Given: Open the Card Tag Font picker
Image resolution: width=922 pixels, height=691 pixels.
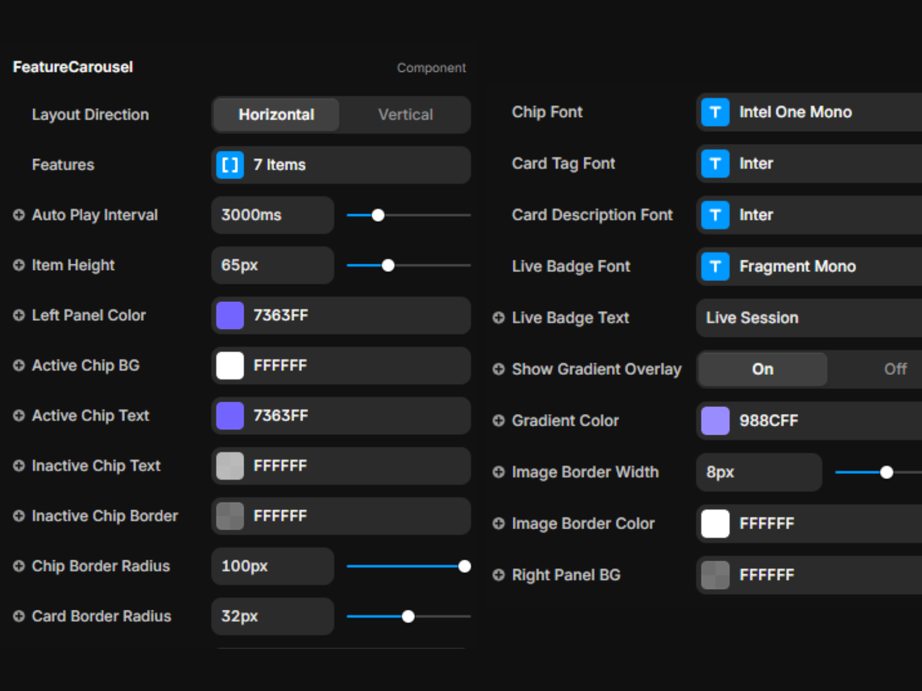Looking at the screenshot, I should (x=807, y=164).
